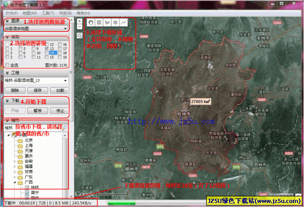Select the polyline drawing tool

[124, 23]
